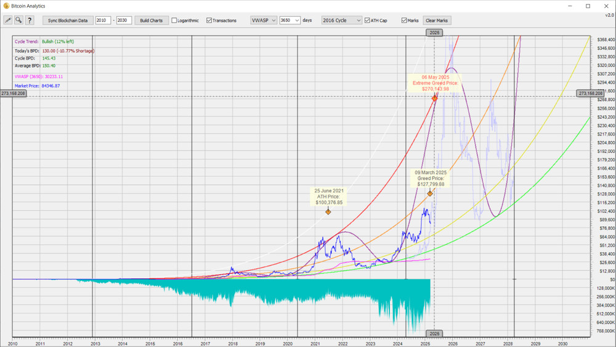Screen dimensions: 616x347
Task: Click the top 2025 date cursor label
Action: (x=434, y=33)
